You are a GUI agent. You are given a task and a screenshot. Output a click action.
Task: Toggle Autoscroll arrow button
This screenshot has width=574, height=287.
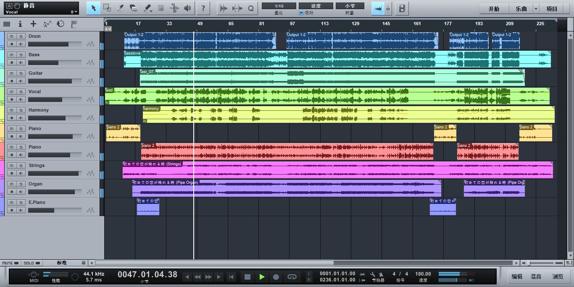tap(378, 8)
